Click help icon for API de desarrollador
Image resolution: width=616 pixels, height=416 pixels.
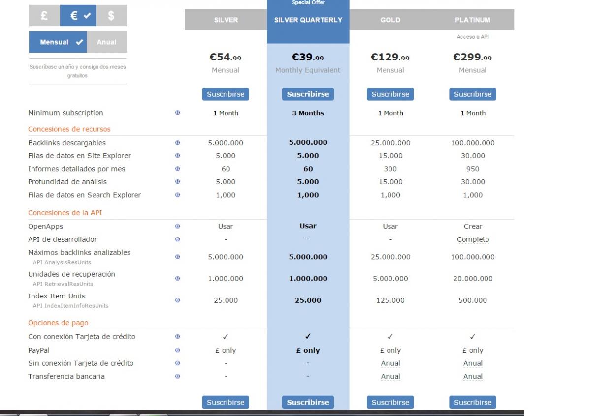177,239
